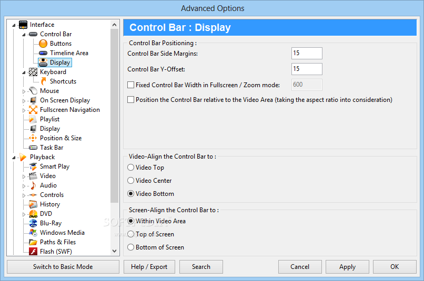The image size is (424, 281).
Task: Enable Fixed Control Bar Width checkbox
Action: click(x=130, y=85)
